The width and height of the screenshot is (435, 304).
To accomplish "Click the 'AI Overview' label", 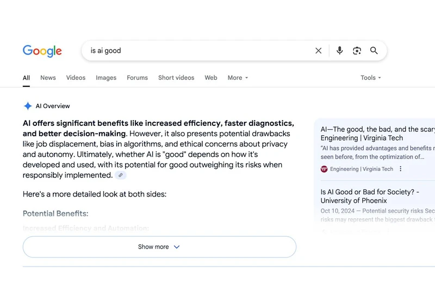I will pyautogui.click(x=53, y=106).
